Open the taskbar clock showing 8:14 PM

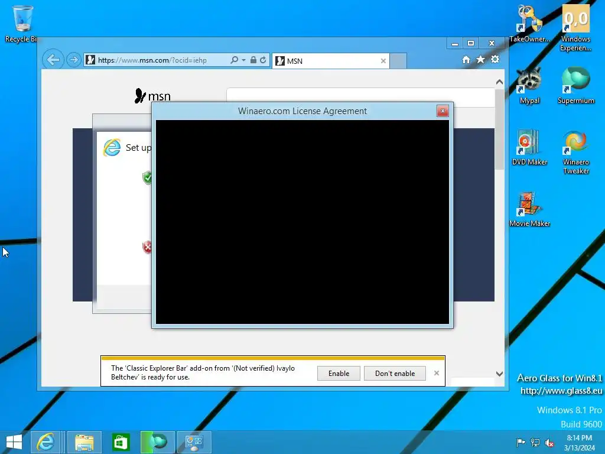click(579, 443)
